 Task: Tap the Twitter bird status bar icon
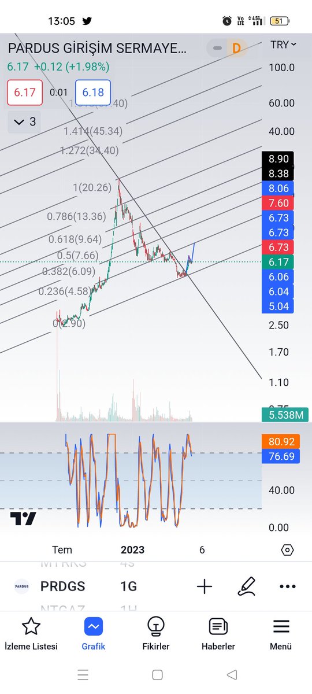[87, 21]
